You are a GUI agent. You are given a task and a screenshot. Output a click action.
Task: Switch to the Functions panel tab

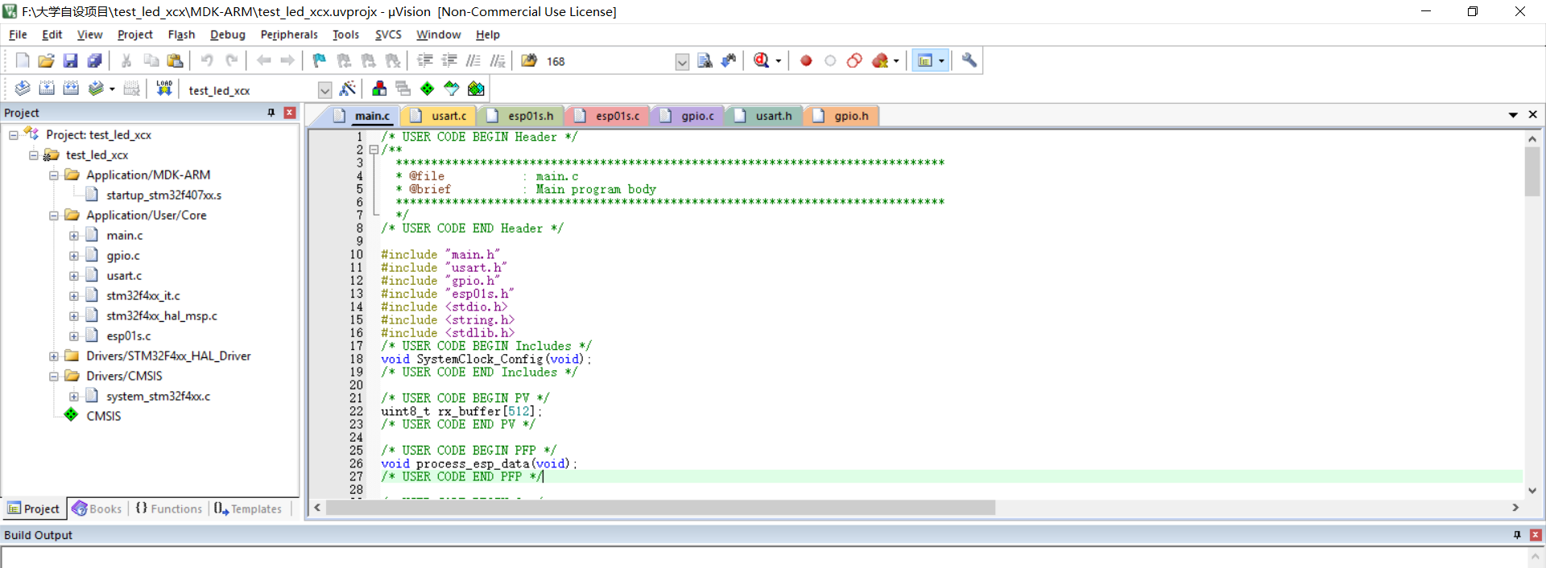[x=169, y=508]
